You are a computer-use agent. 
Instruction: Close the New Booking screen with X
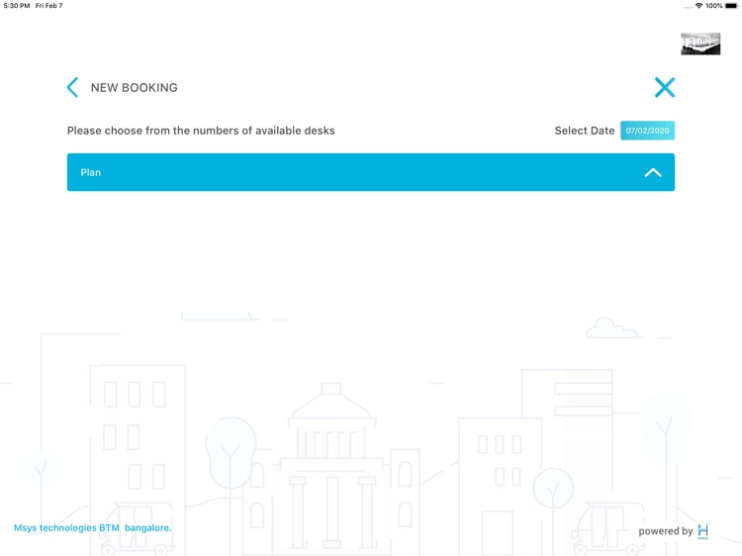coord(665,87)
